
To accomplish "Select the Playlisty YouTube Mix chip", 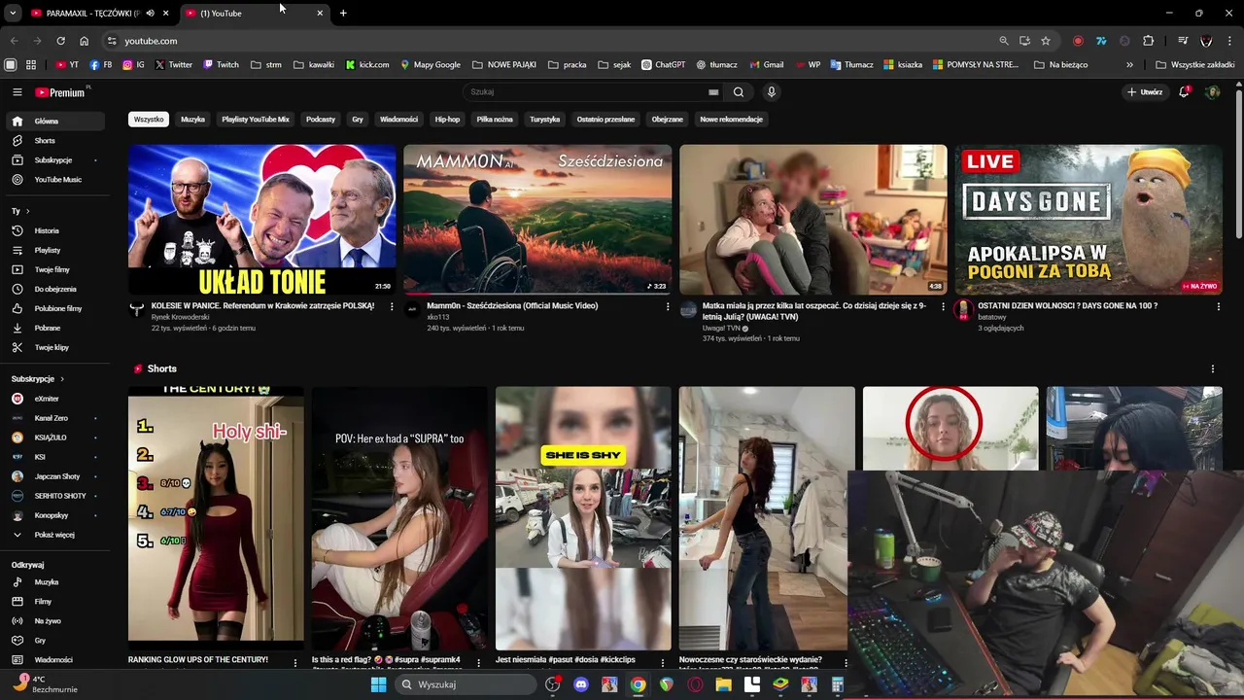I will click(256, 120).
